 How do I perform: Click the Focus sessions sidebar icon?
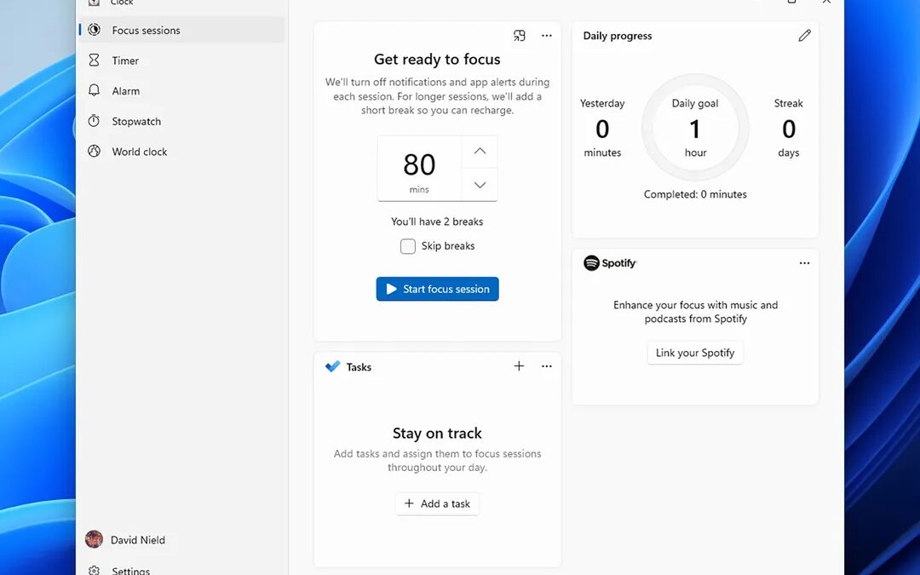95,30
